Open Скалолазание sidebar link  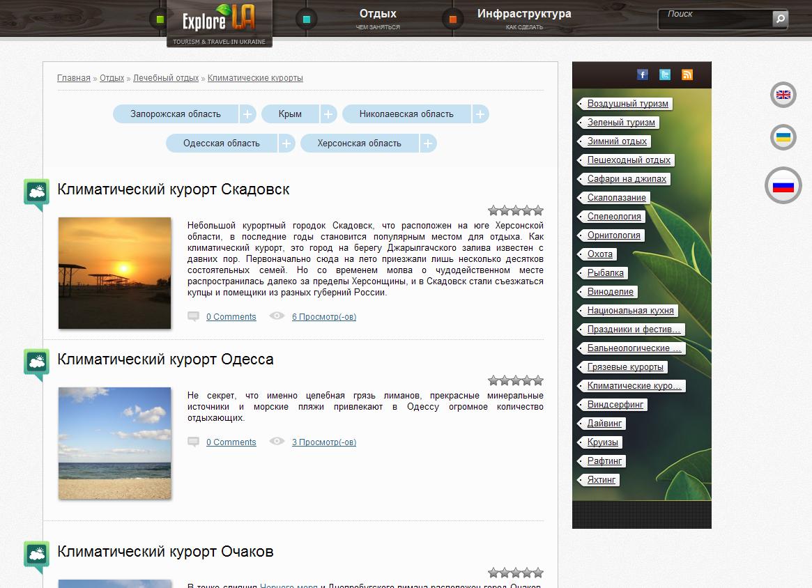click(616, 197)
